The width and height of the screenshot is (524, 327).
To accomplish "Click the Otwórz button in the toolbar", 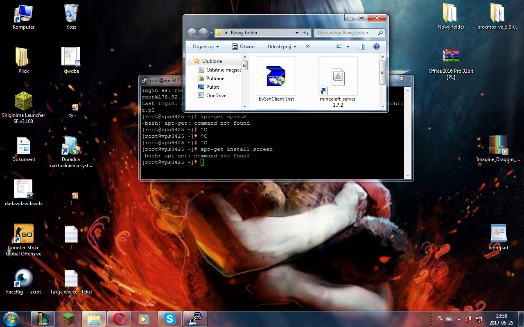I will click(244, 47).
